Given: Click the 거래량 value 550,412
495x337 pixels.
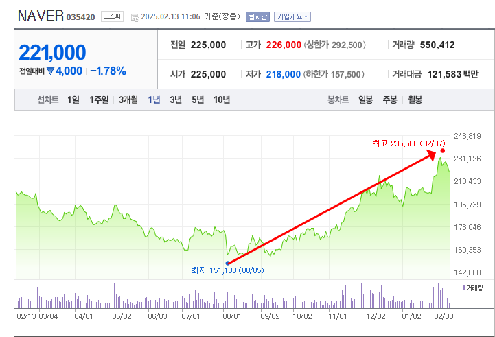Looking at the screenshot, I should pyautogui.click(x=437, y=45).
